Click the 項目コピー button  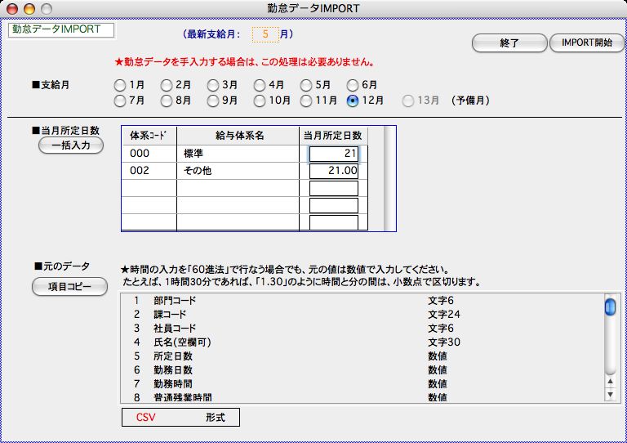click(x=70, y=287)
